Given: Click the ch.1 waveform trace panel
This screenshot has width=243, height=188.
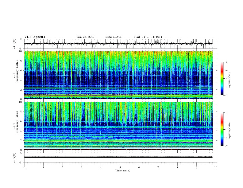Looking at the screenshot, I should [121, 44].
